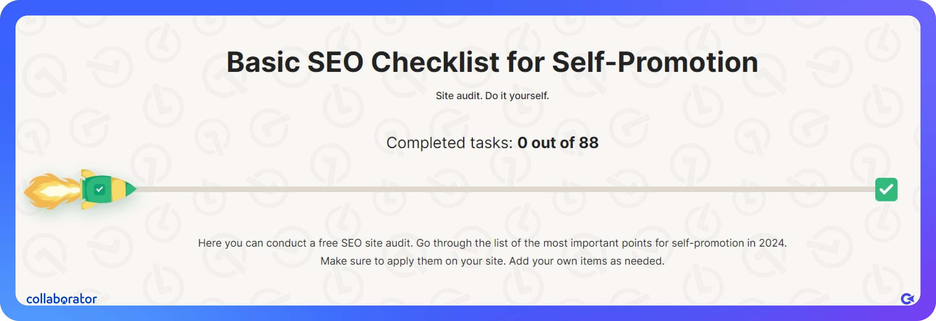This screenshot has width=936, height=321.
Task: Click the "Add your own items as needed." sentence
Action: coord(586,261)
